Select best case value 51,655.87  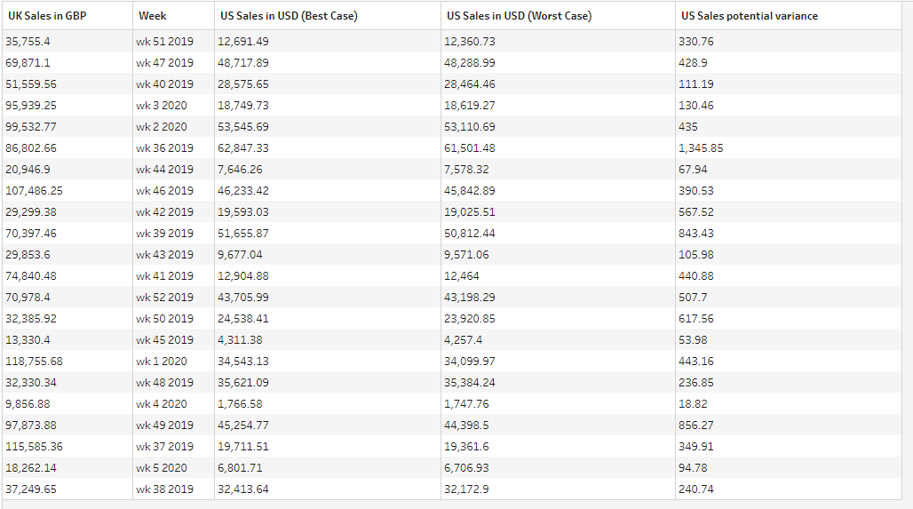(243, 234)
